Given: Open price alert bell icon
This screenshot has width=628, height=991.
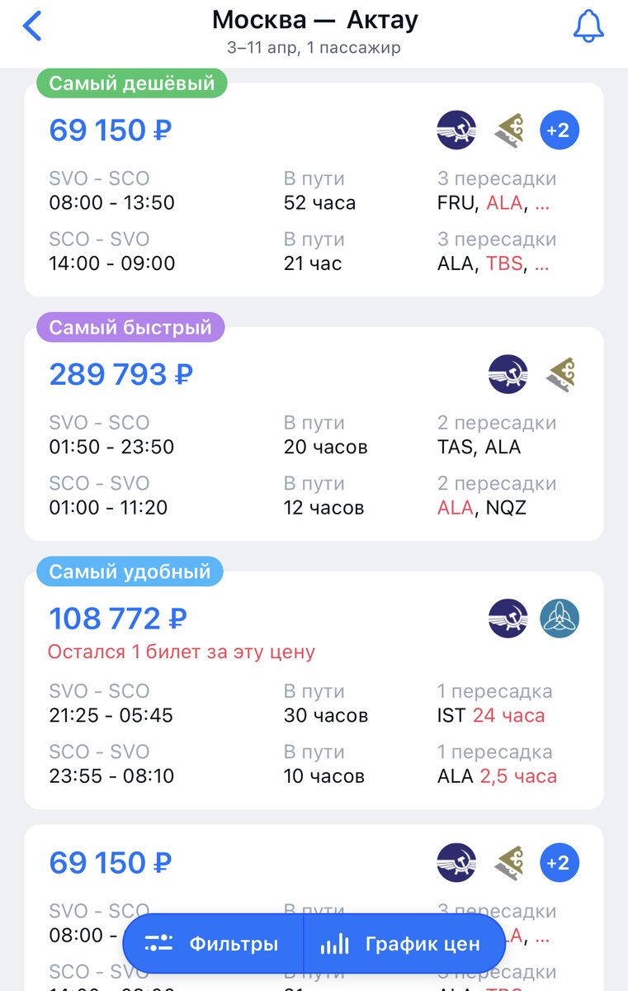Looking at the screenshot, I should pos(588,26).
